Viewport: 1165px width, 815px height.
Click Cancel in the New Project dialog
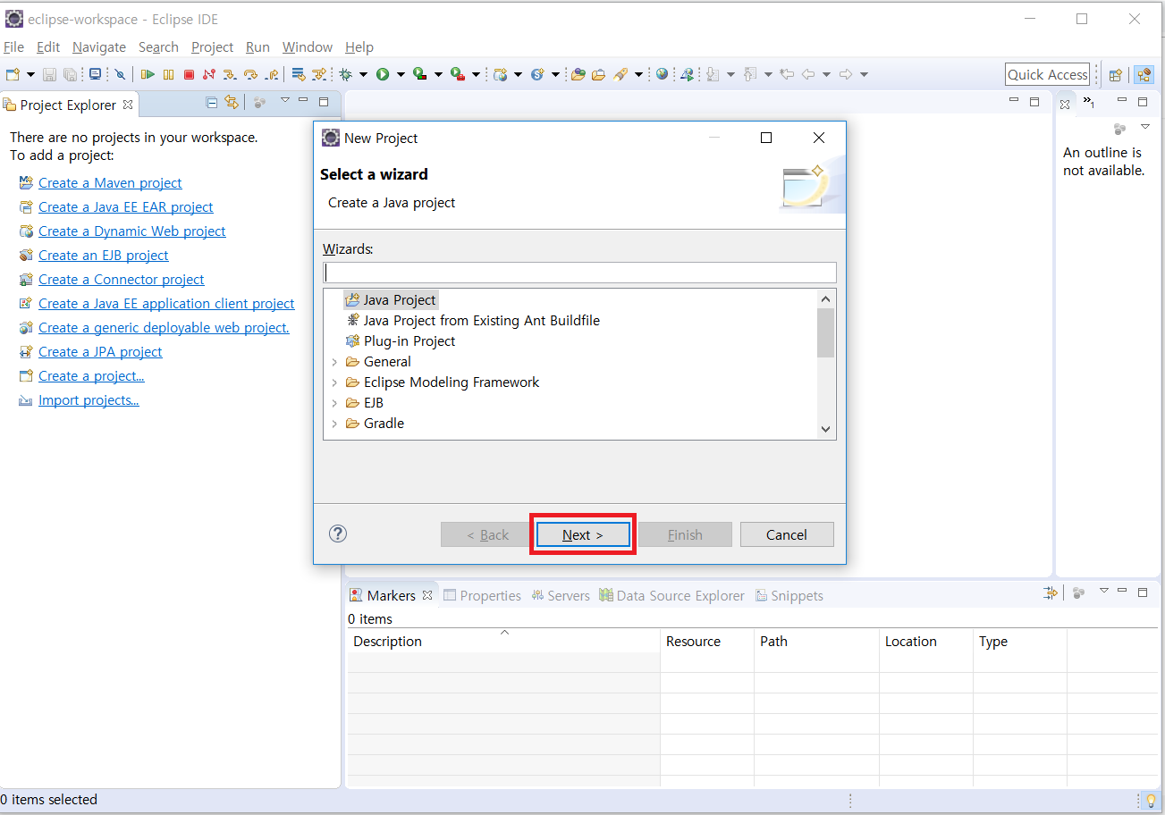(787, 534)
